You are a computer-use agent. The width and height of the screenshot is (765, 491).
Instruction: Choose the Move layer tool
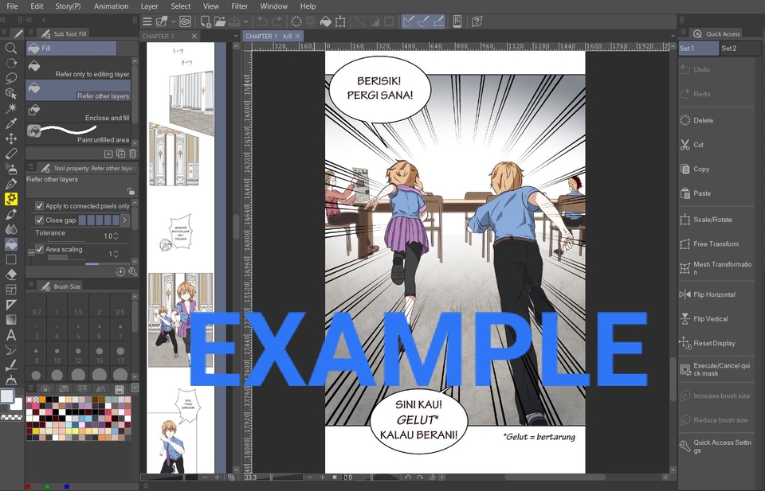11,138
